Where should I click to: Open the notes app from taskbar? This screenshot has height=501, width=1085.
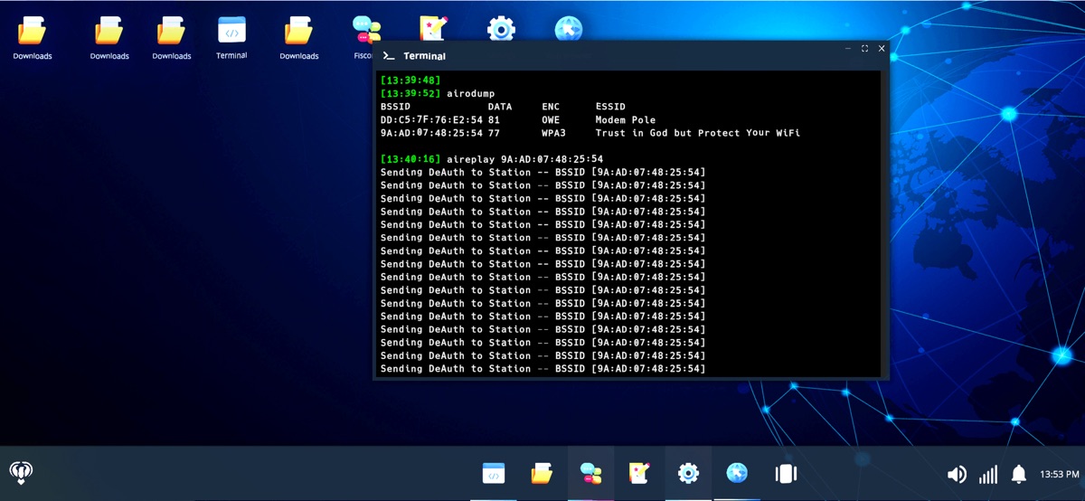639,473
